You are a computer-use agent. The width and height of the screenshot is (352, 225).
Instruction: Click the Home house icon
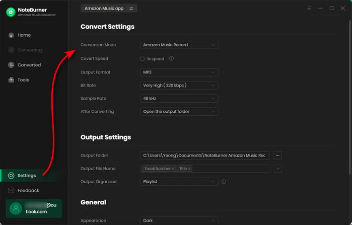coord(11,35)
